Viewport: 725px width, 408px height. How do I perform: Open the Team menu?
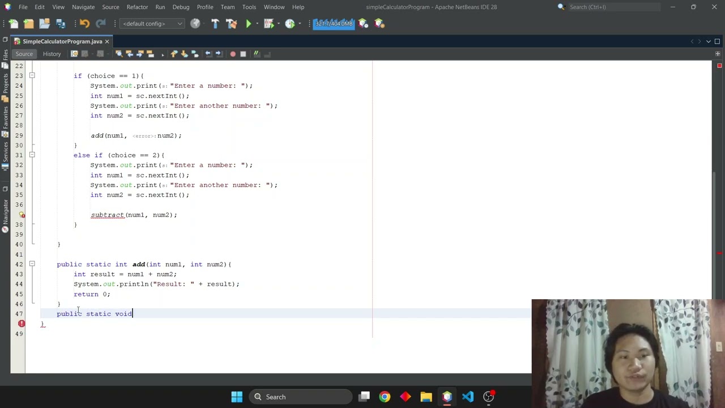(228, 7)
